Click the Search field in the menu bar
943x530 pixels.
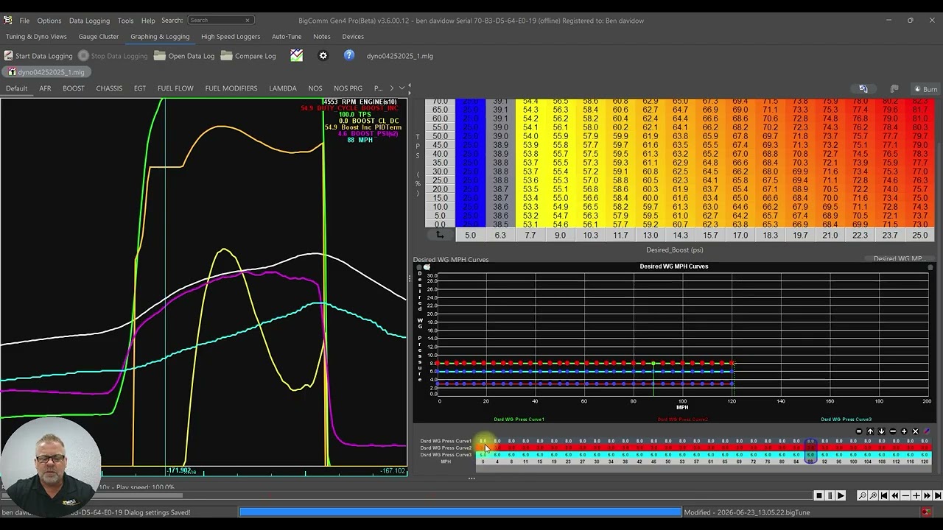point(220,21)
